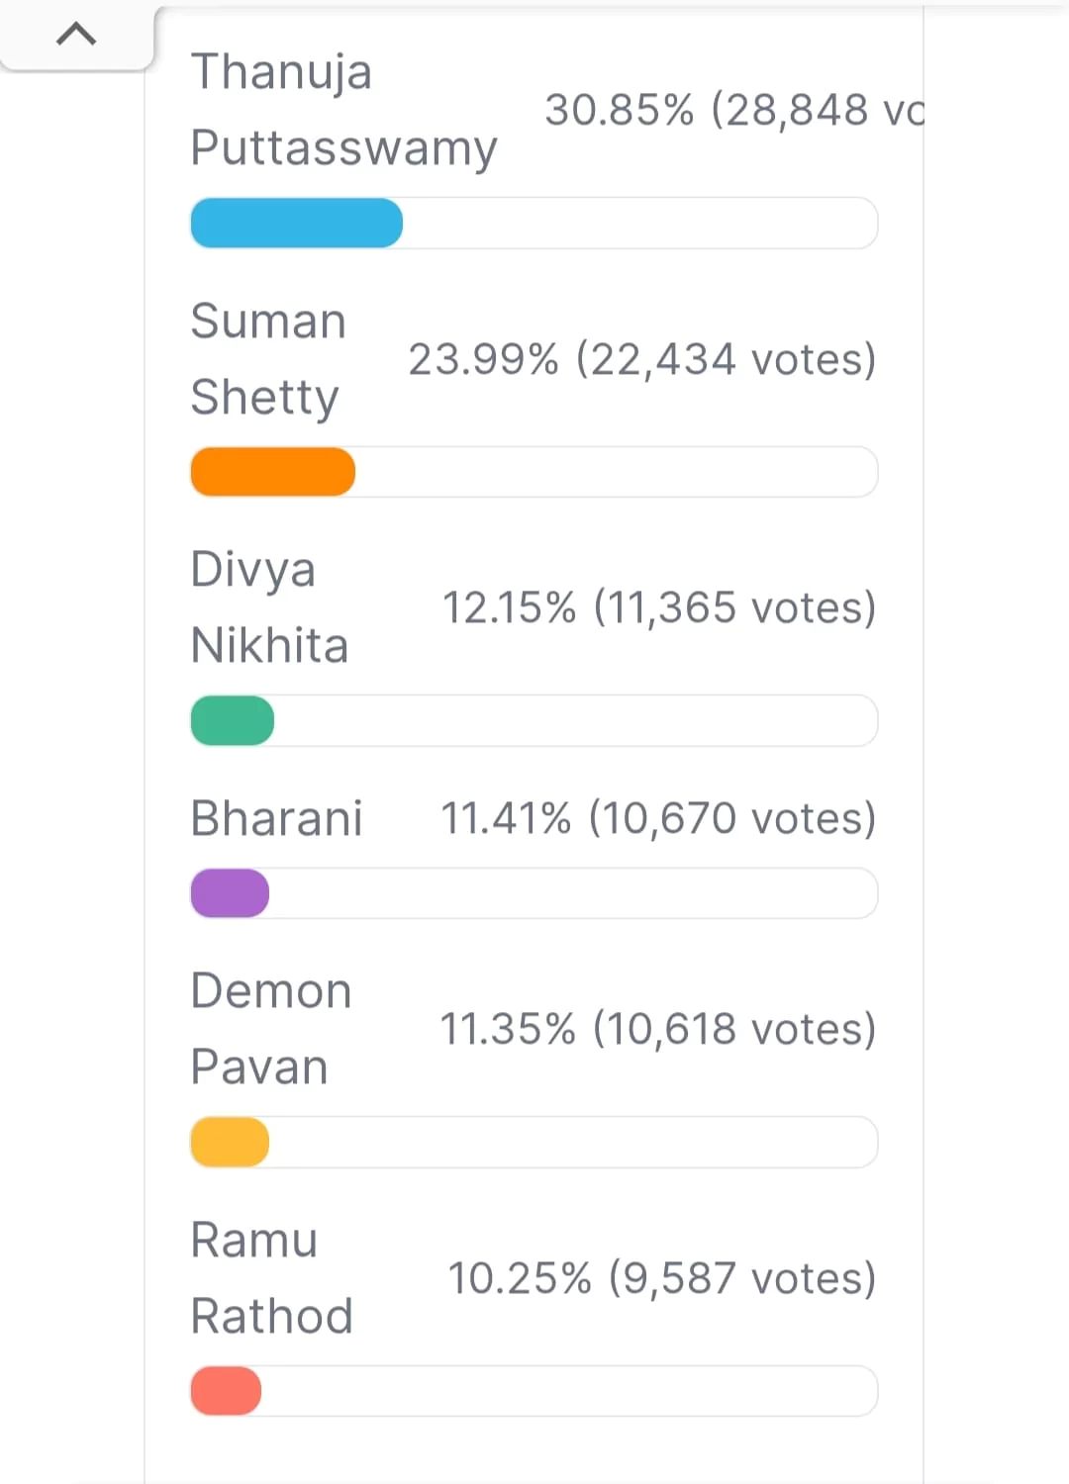The height and width of the screenshot is (1484, 1069).
Task: Select the Thanuja Puttasswamy candidate name
Action: 342,110
